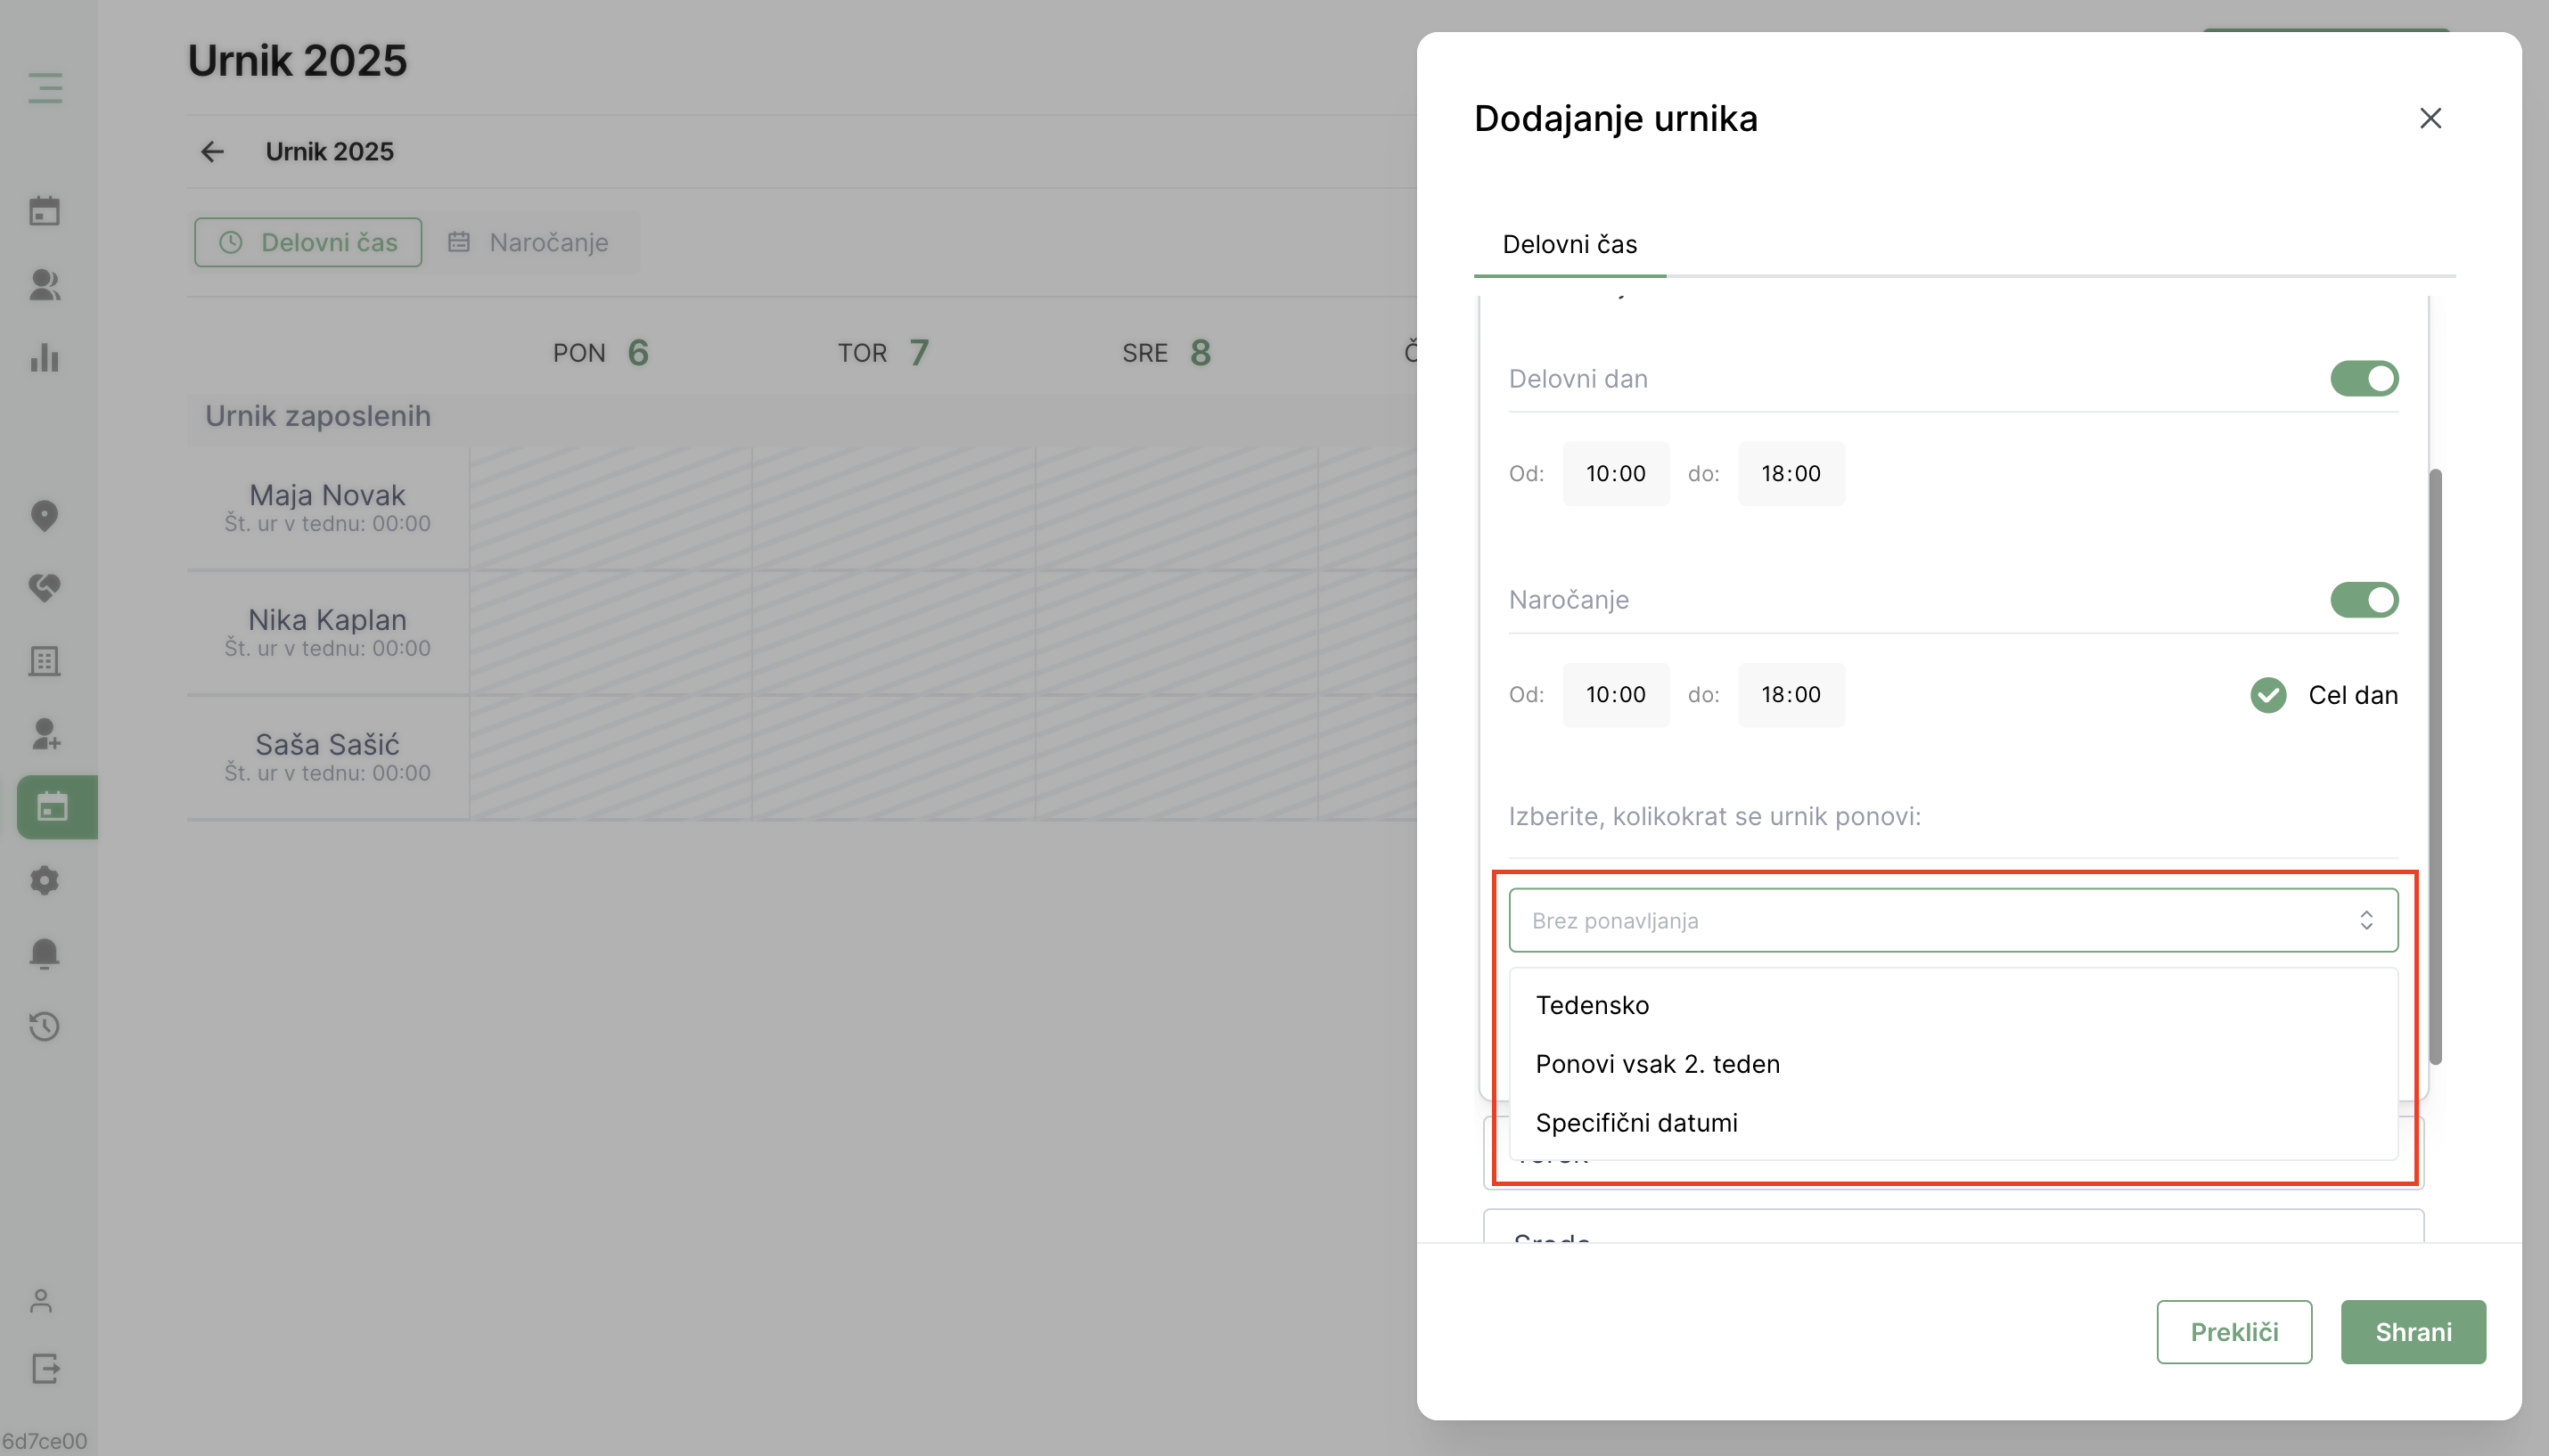Choose Ponovi vsak 2. teden option
The height and width of the screenshot is (1456, 2549).
point(1657,1064)
